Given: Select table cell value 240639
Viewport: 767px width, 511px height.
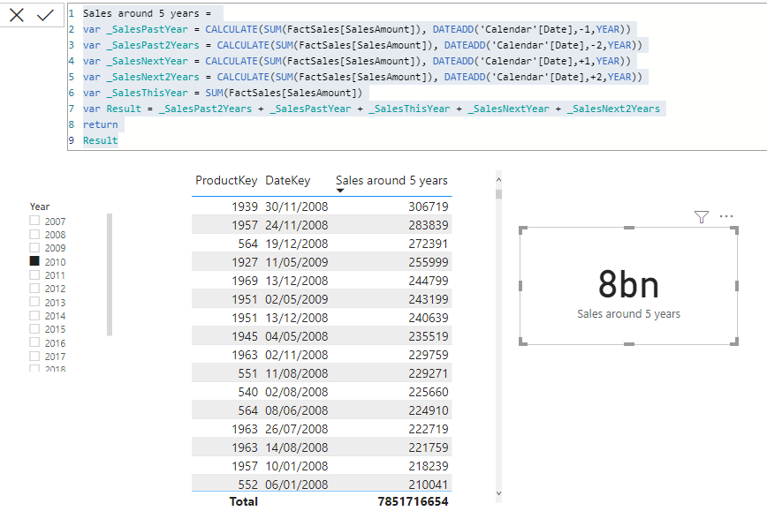Looking at the screenshot, I should pos(429,318).
